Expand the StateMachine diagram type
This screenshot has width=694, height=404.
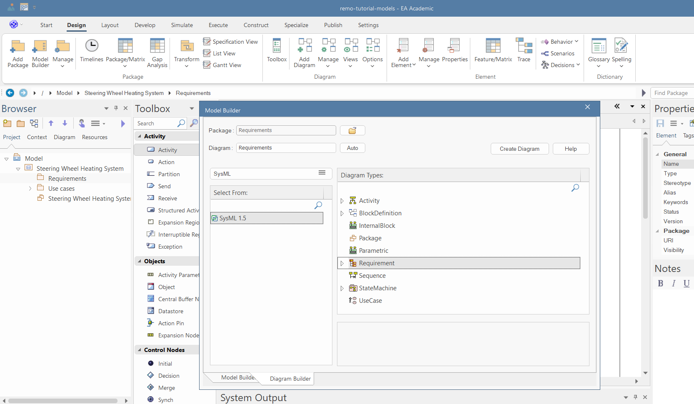(x=342, y=288)
